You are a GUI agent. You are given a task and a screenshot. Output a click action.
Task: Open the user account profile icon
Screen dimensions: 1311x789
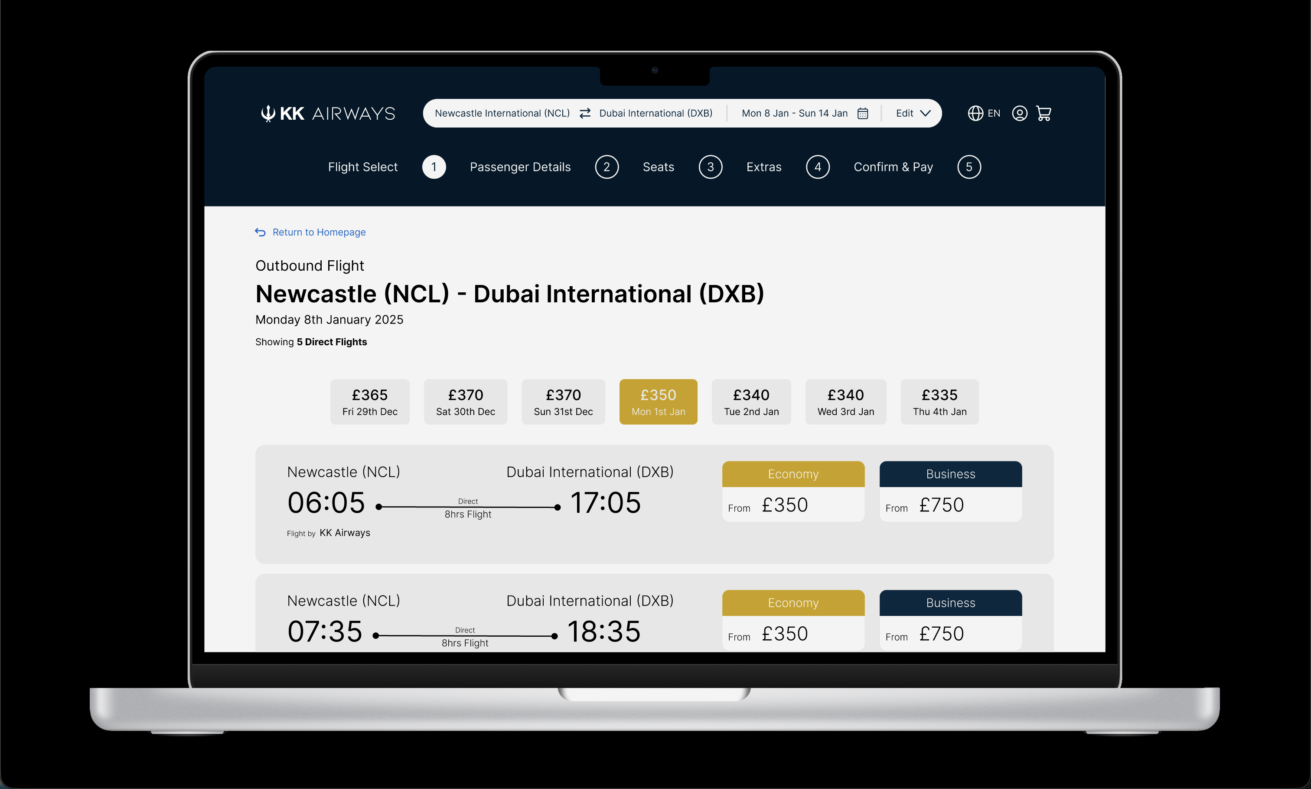tap(1019, 113)
